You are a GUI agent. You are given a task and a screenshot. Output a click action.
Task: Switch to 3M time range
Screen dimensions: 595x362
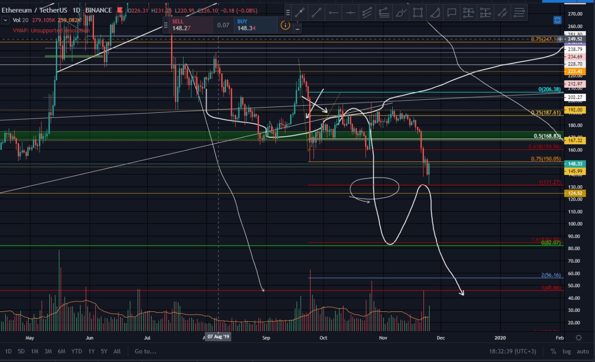point(48,351)
